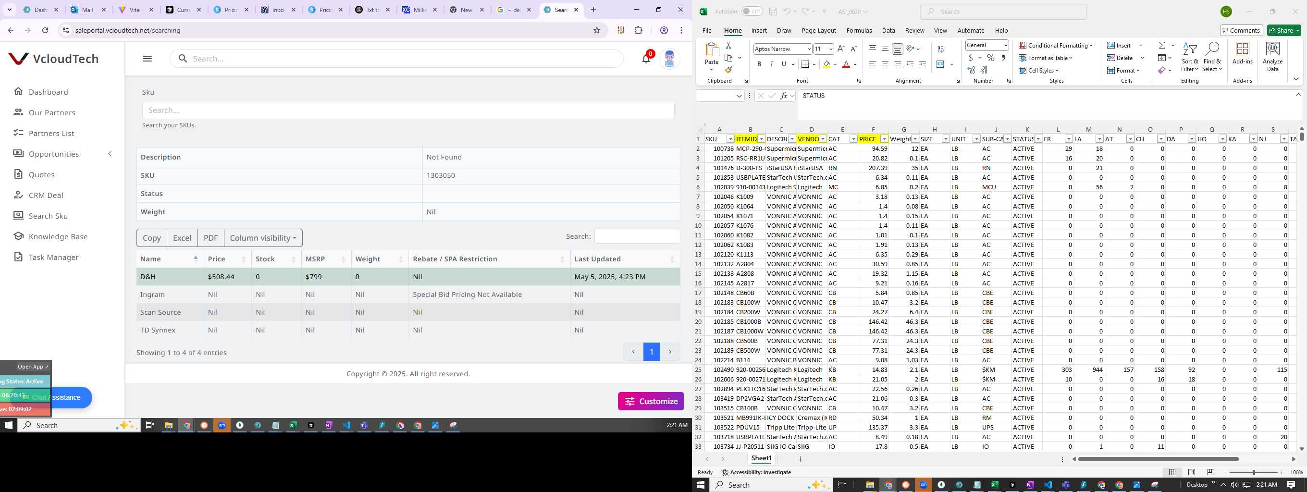Click the green Share button in Excel
The image size is (1307, 492).
tap(1284, 30)
